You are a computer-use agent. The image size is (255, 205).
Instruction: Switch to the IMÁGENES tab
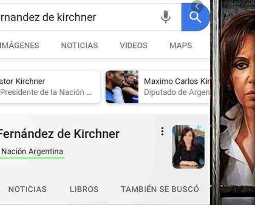point(20,46)
